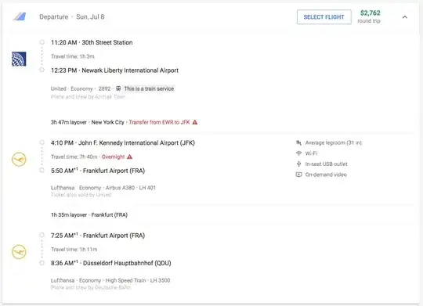Image resolution: width=423 pixels, height=306 pixels.
Task: Click the train service icon
Action: click(118, 88)
